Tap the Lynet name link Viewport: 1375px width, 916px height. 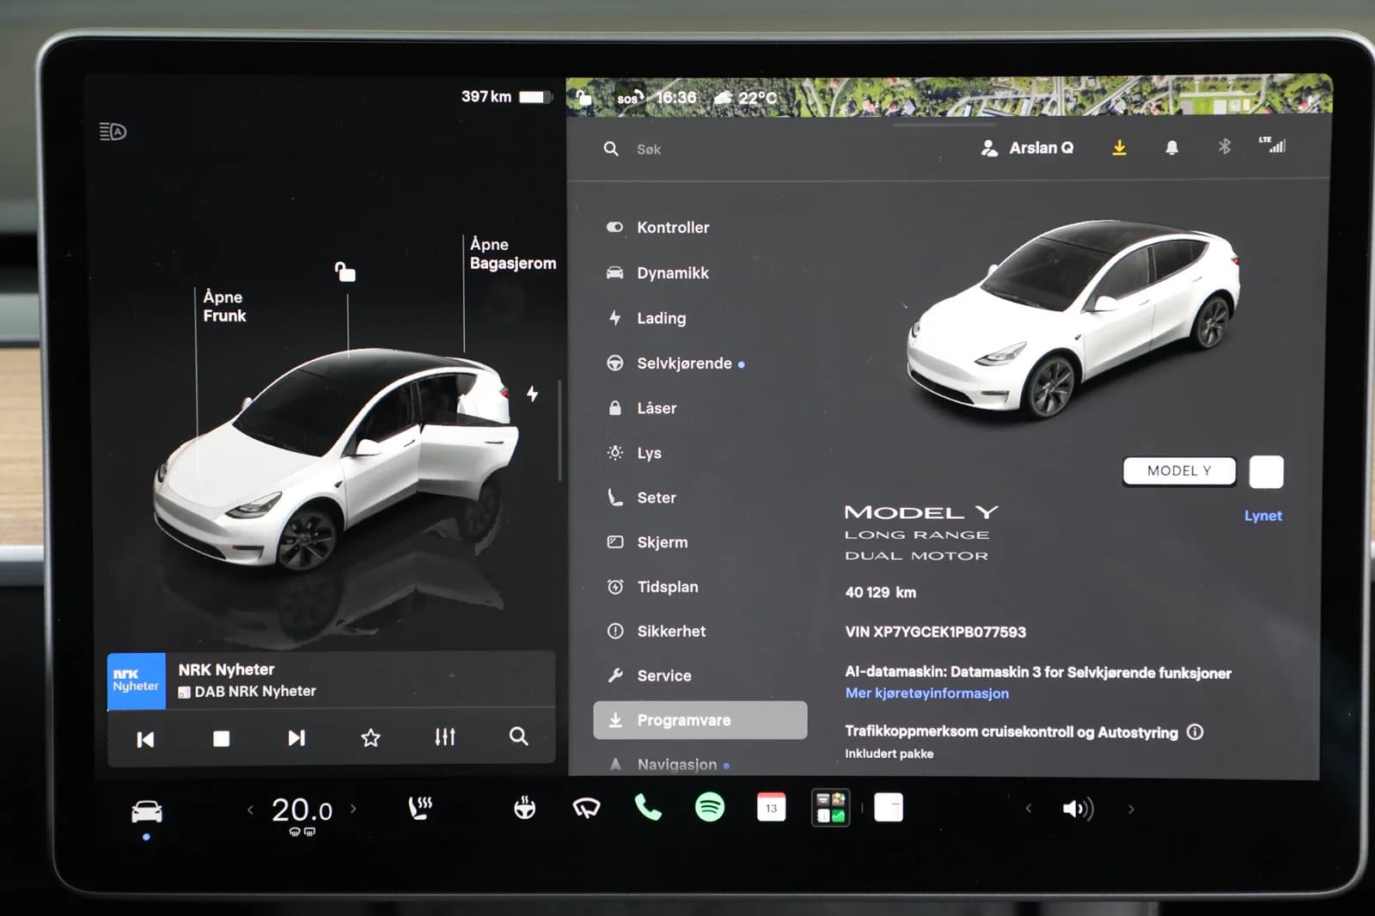click(x=1262, y=516)
